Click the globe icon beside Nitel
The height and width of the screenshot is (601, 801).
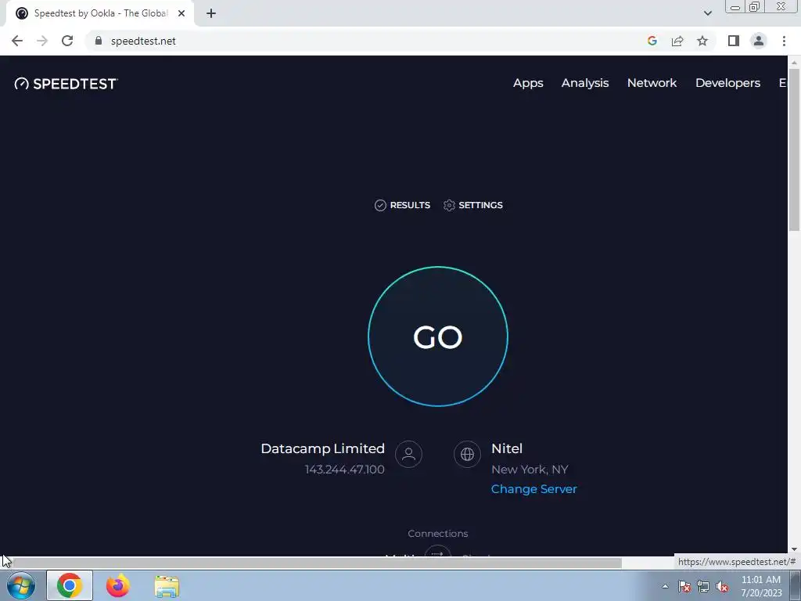(x=467, y=454)
